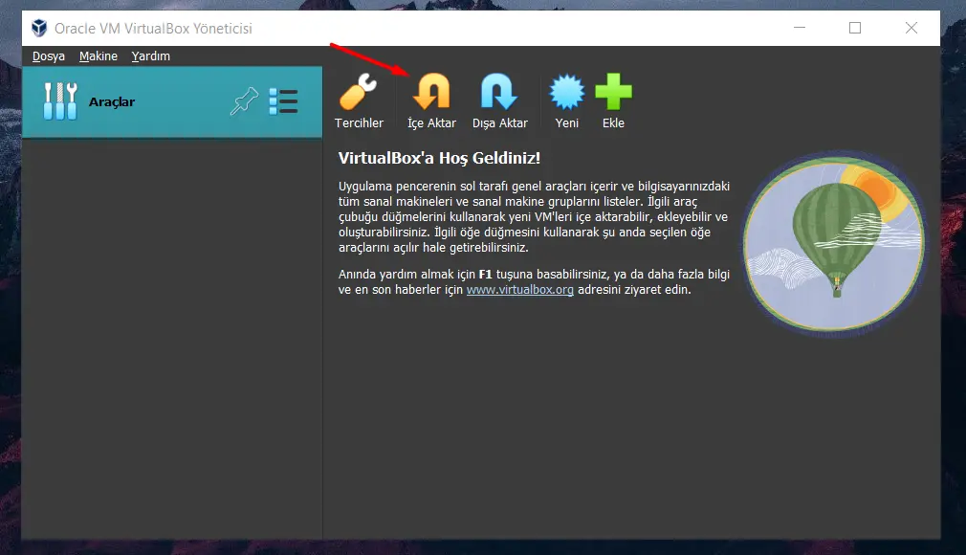Click the İçe Aktar import icon
Image resolution: width=966 pixels, height=555 pixels.
pyautogui.click(x=431, y=94)
